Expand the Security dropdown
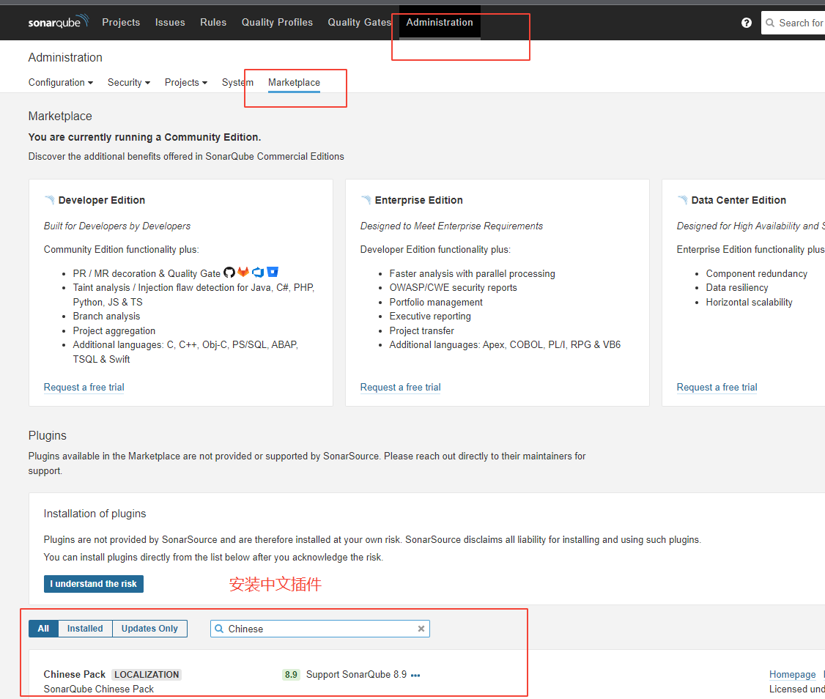Screen dimensions: 825x699 [x=129, y=83]
